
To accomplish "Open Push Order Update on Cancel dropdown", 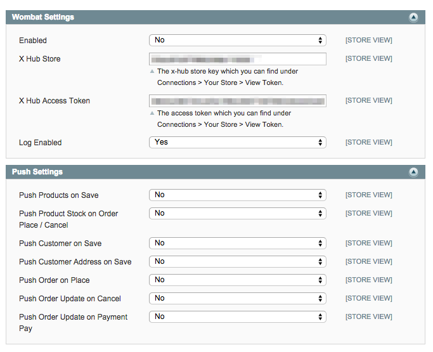I will pyautogui.click(x=238, y=298).
